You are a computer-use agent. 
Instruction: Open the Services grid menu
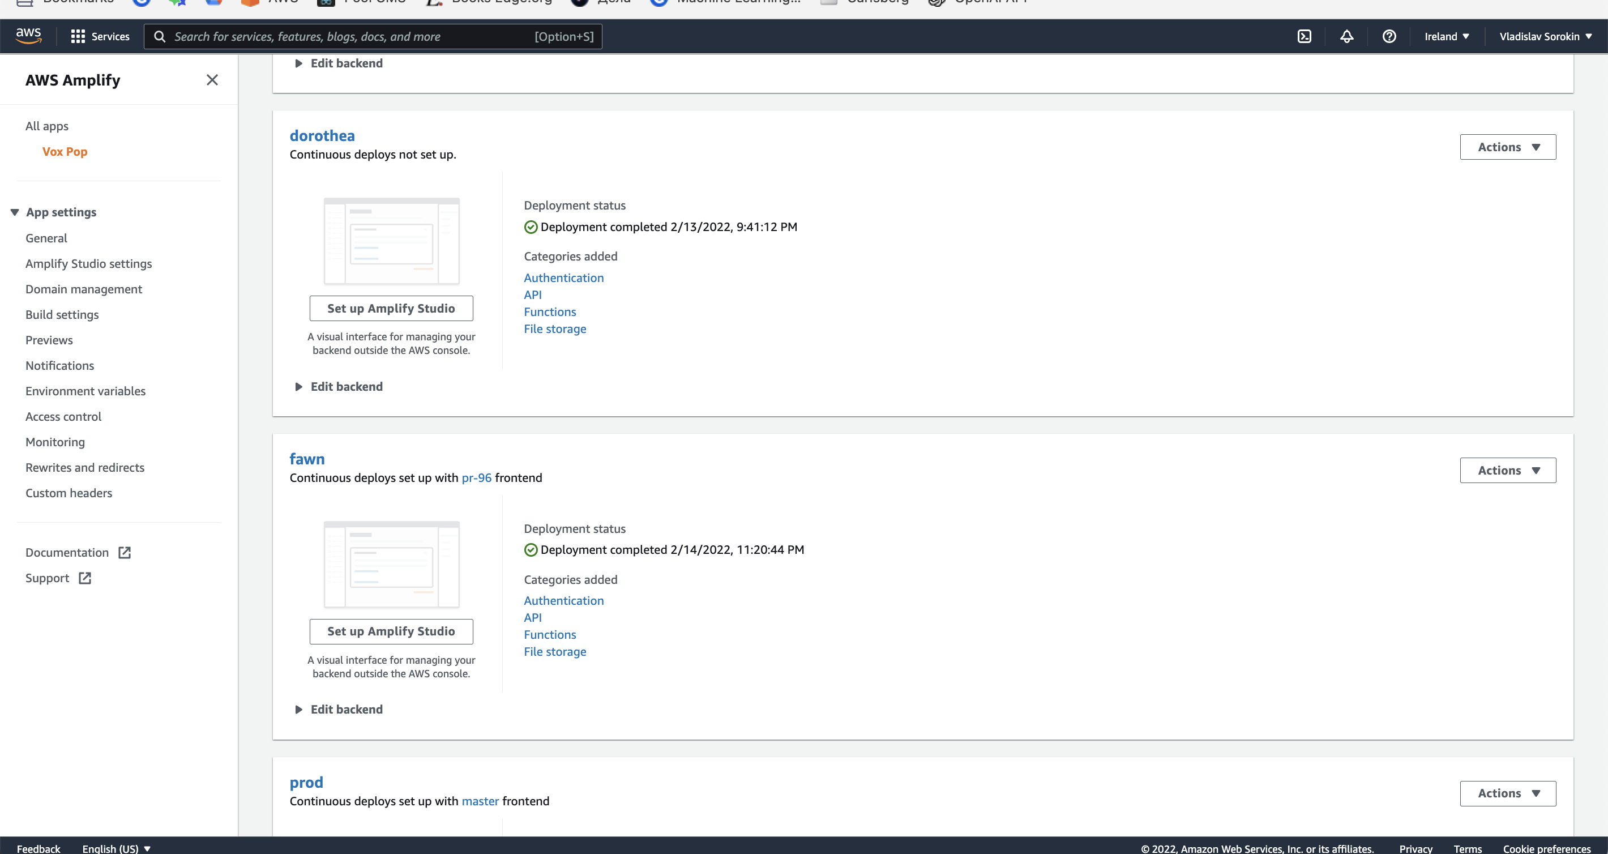pos(99,36)
